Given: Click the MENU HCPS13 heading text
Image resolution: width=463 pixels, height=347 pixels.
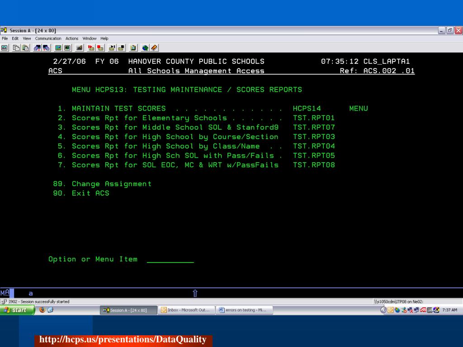Looking at the screenshot, I should coord(187,90).
